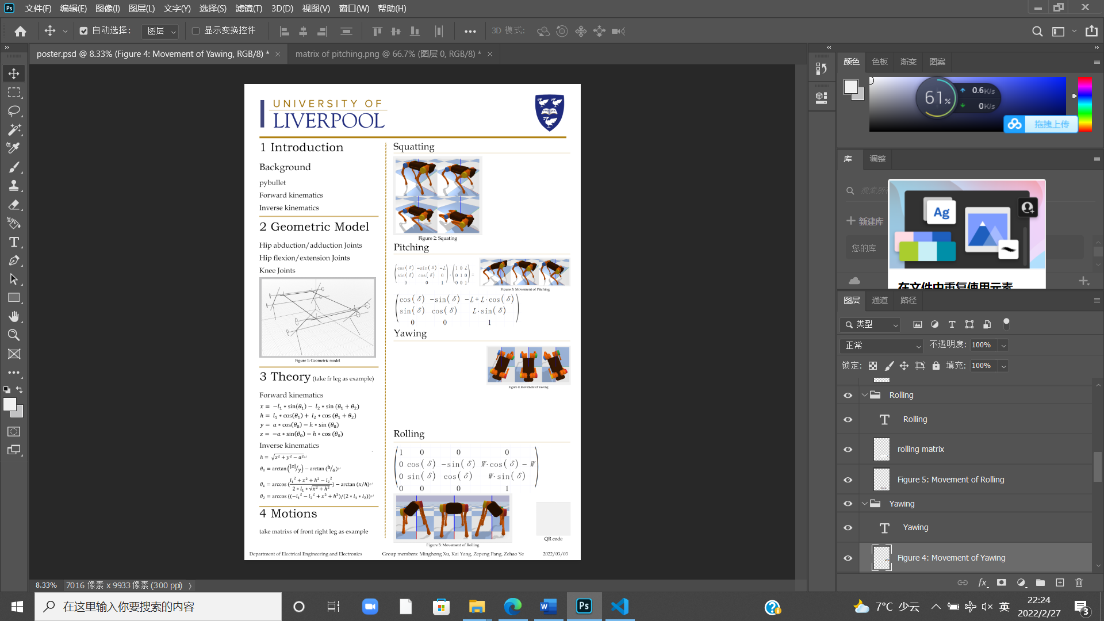
Task: Select the Rectangular Marquee tool
Action: point(14,93)
